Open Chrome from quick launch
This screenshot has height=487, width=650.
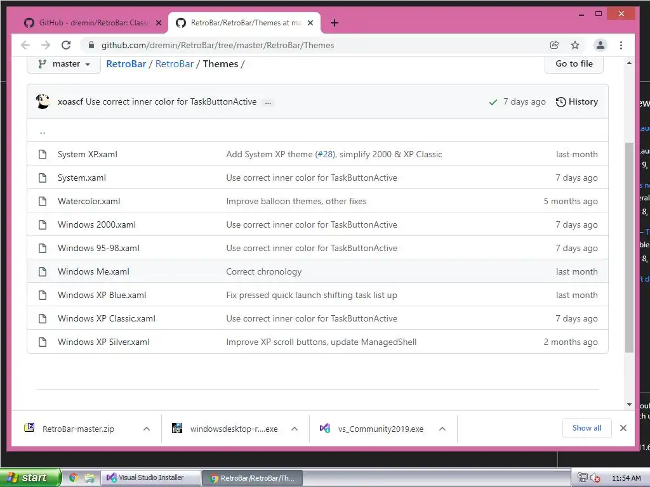pyautogui.click(x=74, y=477)
